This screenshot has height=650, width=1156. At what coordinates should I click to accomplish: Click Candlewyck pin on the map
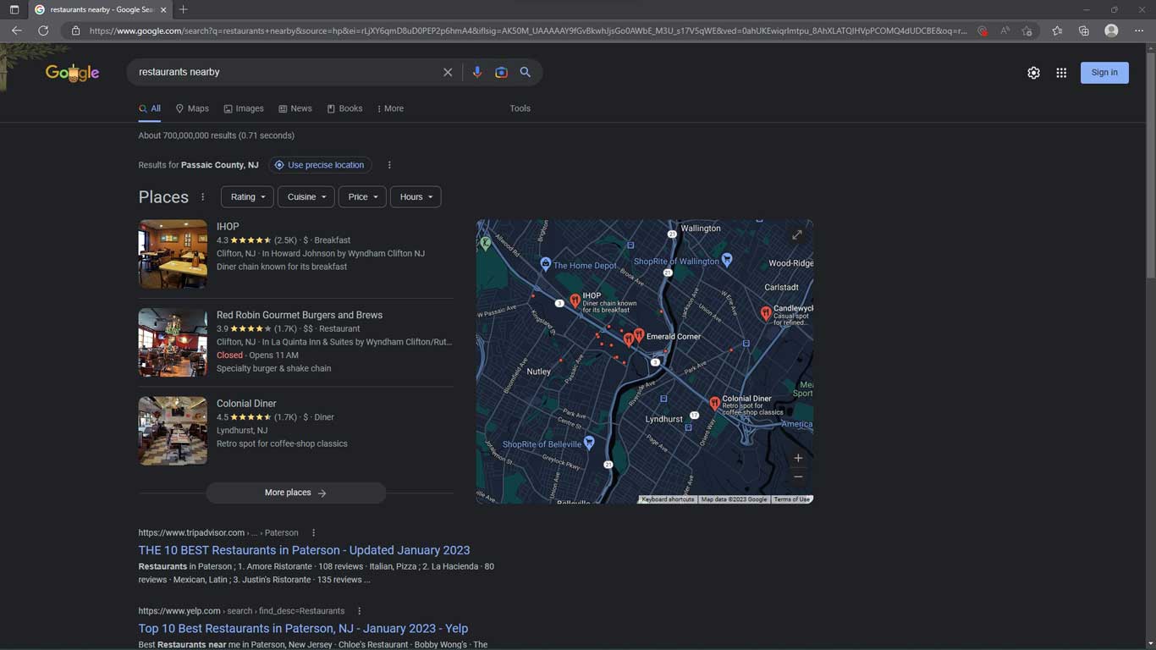766,314
